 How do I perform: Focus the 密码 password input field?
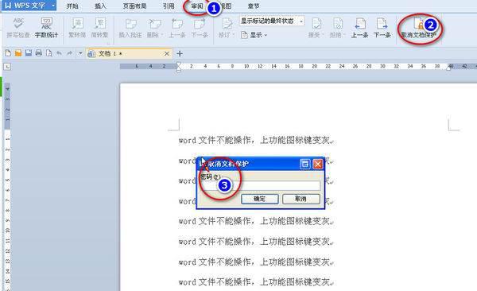[x=260, y=185]
